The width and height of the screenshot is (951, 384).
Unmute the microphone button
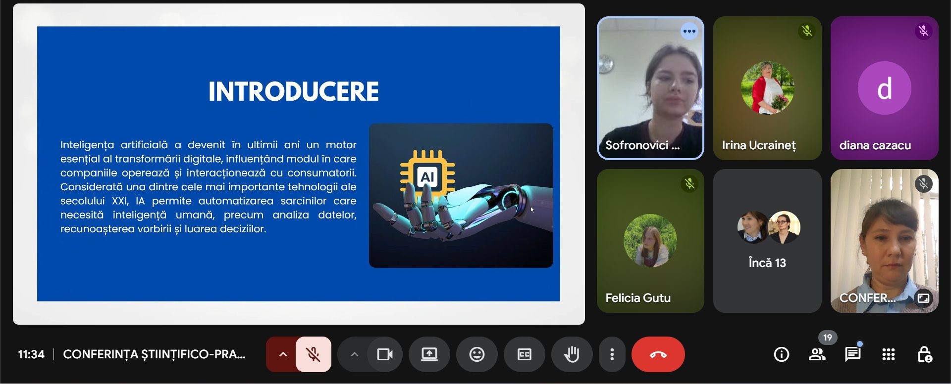pos(313,354)
